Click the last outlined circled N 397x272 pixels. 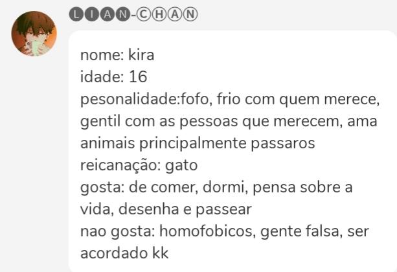pyautogui.click(x=190, y=14)
